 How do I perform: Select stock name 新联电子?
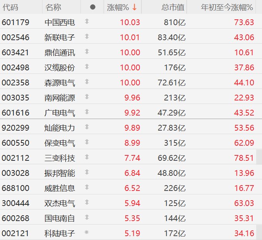tap(60, 37)
